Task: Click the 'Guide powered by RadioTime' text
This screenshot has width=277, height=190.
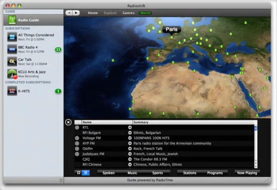Action: (x=150, y=180)
